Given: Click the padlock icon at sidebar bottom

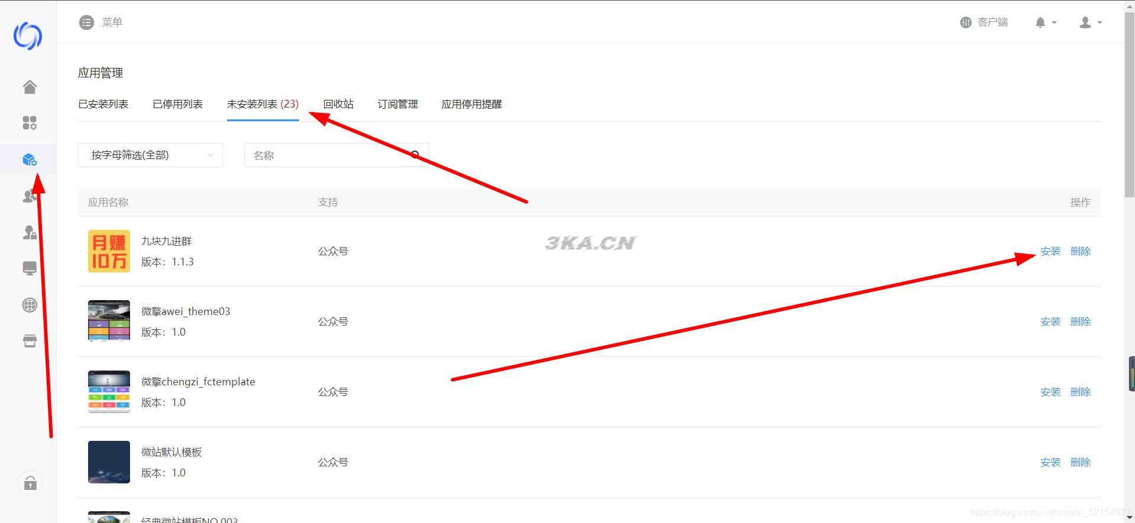Looking at the screenshot, I should 30,483.
